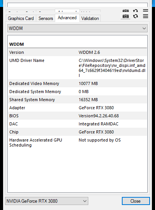Screen dimensions: 155x210
Task: Select the UMD Driver Name label
Action: pos(27,60)
